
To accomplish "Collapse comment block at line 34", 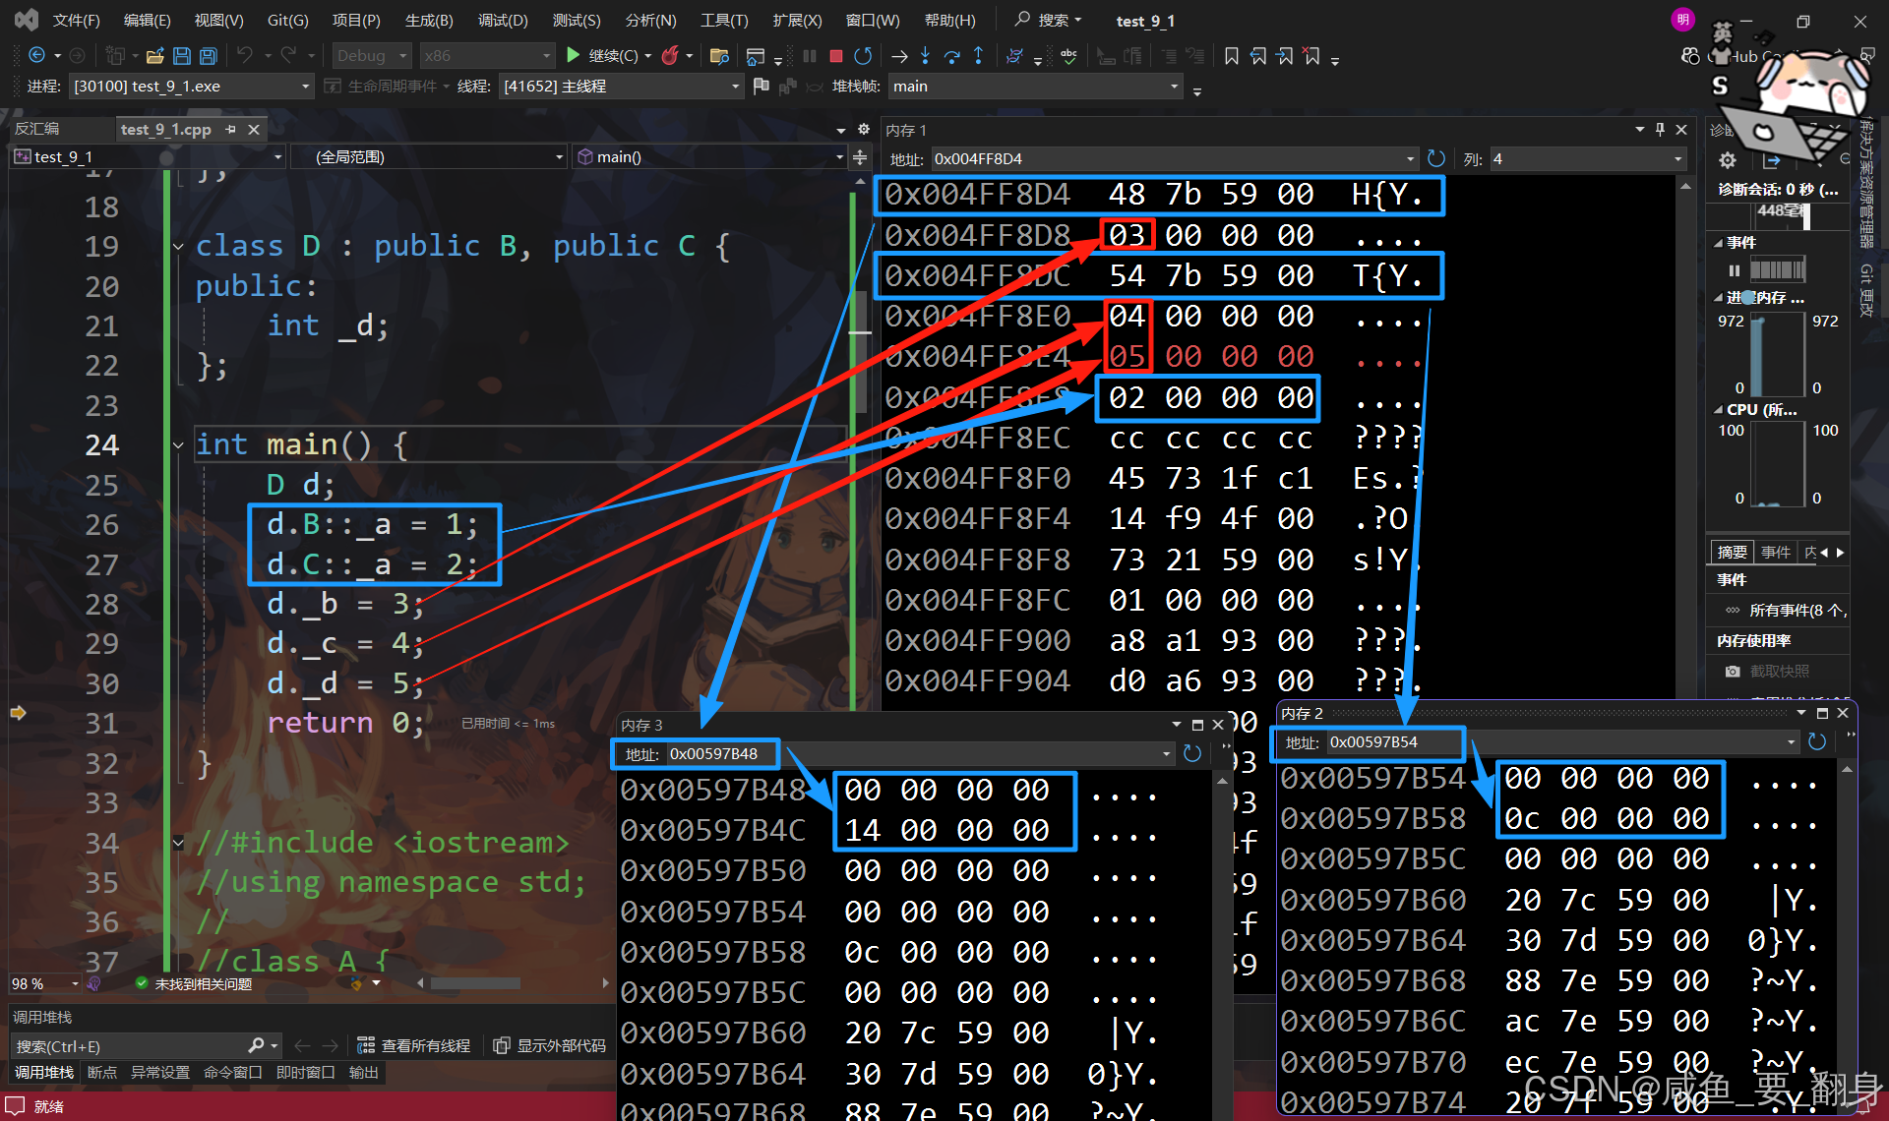I will click(178, 843).
